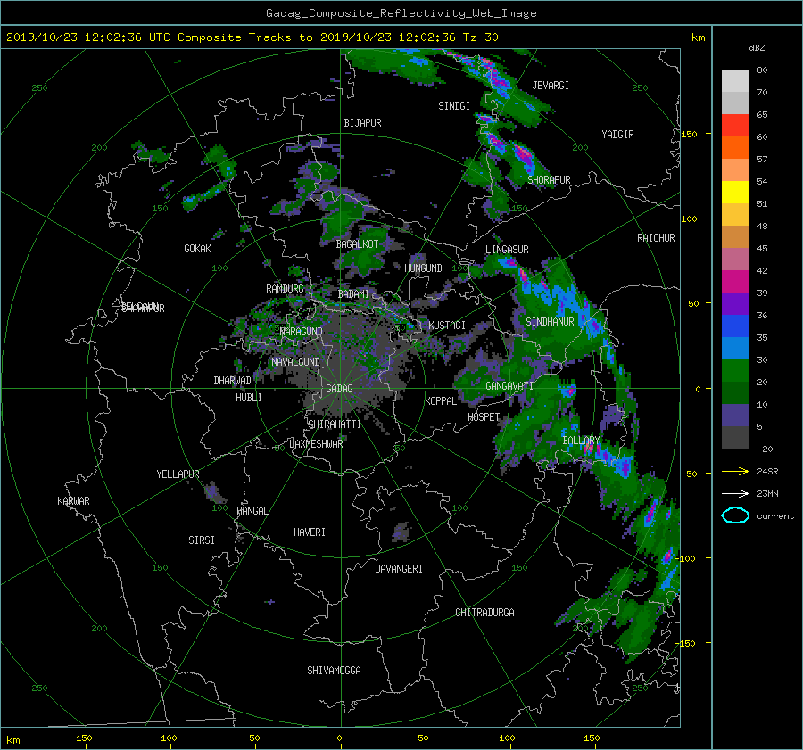Select the SHIRAHATTI city label
803x750 pixels.
pos(335,424)
